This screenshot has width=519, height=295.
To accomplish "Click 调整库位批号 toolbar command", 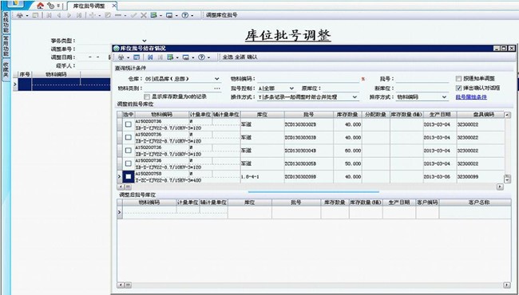I will [221, 15].
